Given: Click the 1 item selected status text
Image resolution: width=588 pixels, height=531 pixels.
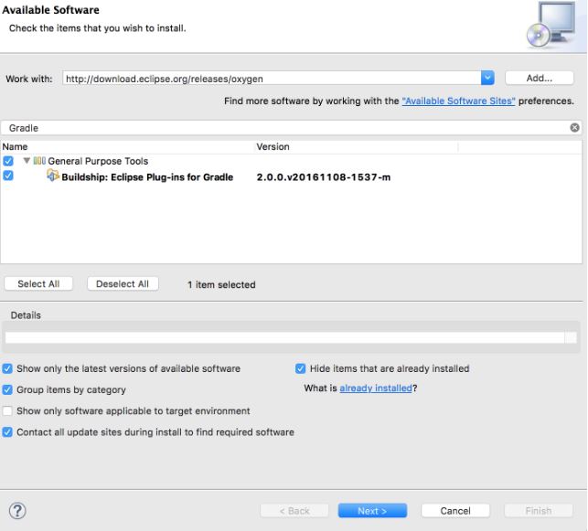Looking at the screenshot, I should click(221, 284).
